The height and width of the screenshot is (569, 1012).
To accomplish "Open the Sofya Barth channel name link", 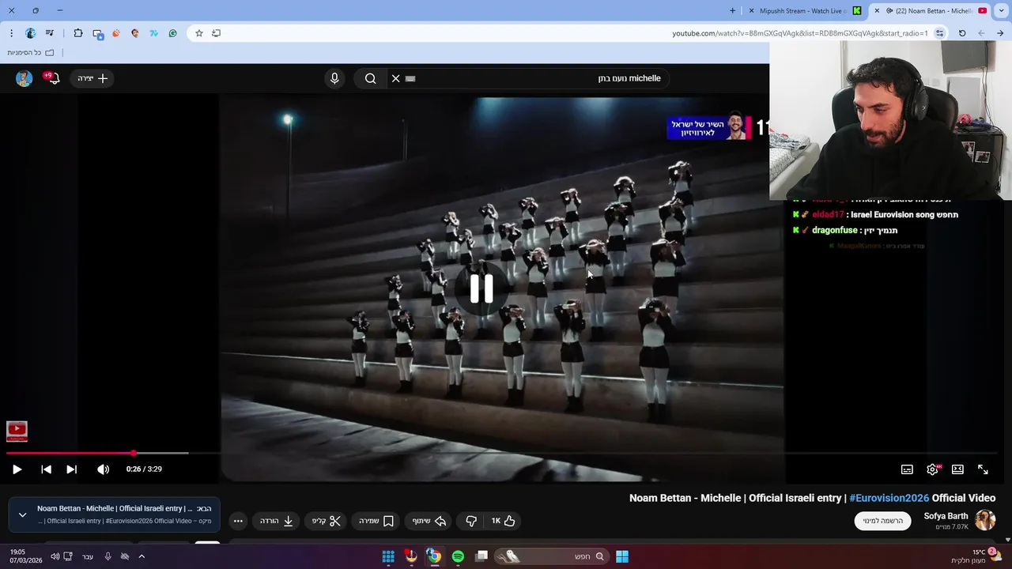I will click(946, 516).
